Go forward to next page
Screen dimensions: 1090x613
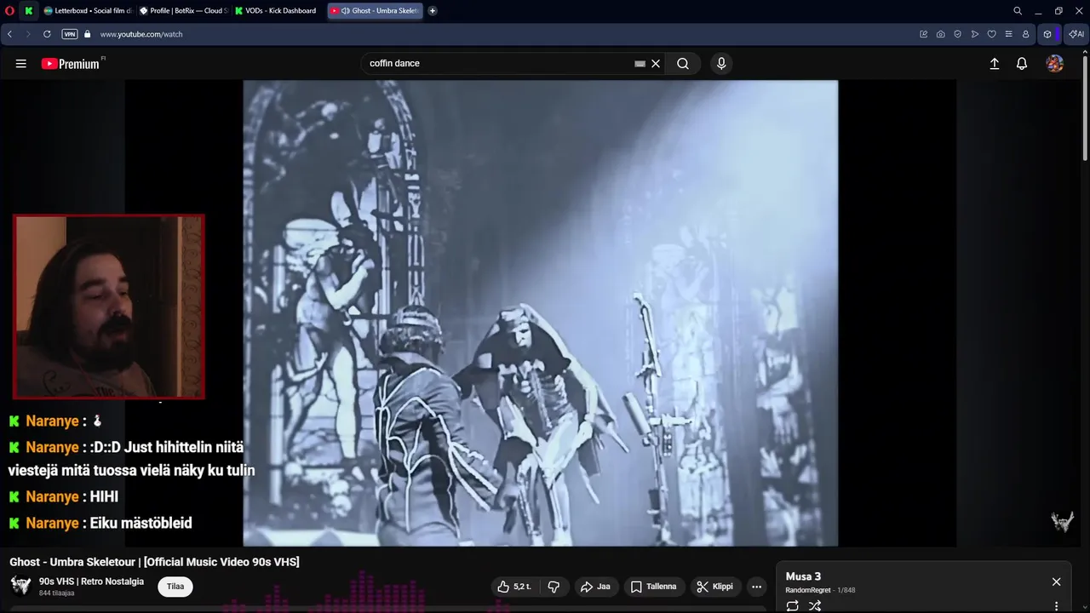coord(28,34)
